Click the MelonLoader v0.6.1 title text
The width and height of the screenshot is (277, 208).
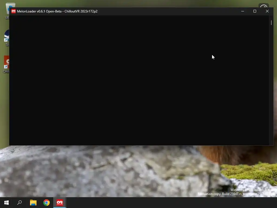(x=57, y=11)
